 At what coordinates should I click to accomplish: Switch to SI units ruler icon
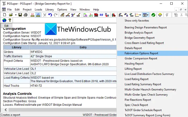pos(32,15)
